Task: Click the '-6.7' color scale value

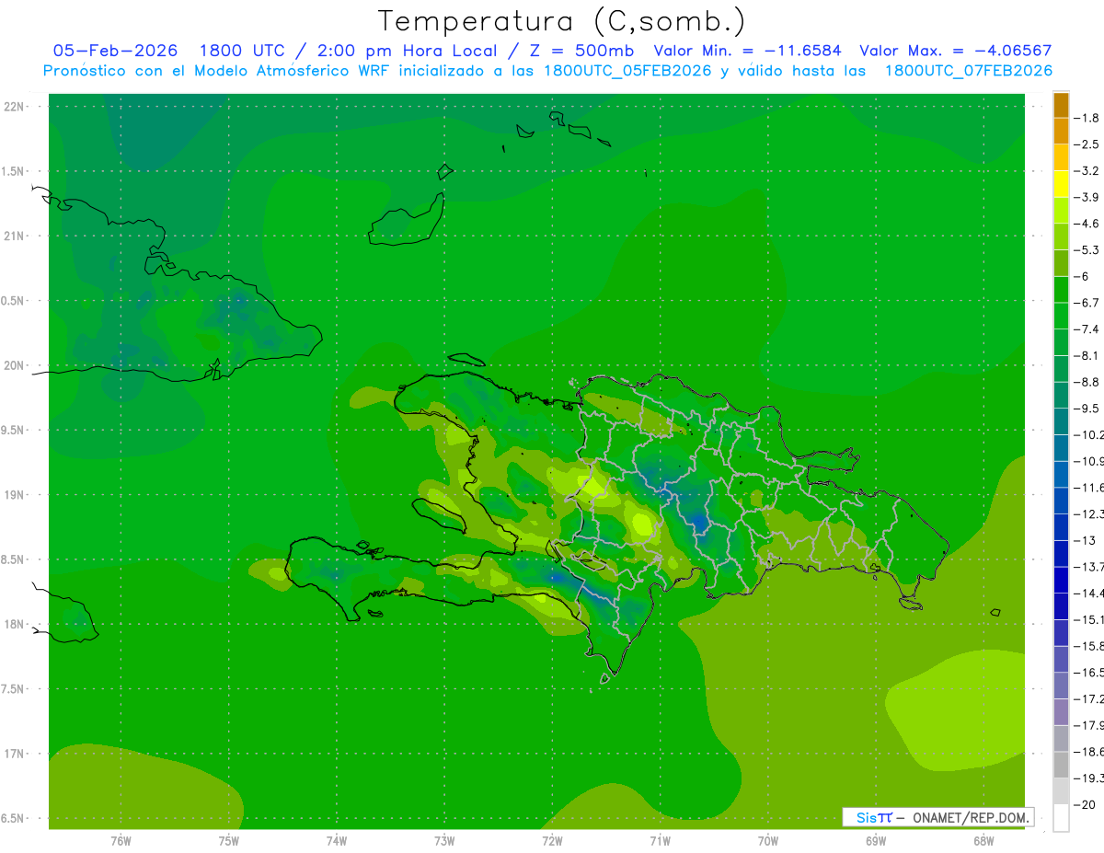Action: [x=1087, y=303]
